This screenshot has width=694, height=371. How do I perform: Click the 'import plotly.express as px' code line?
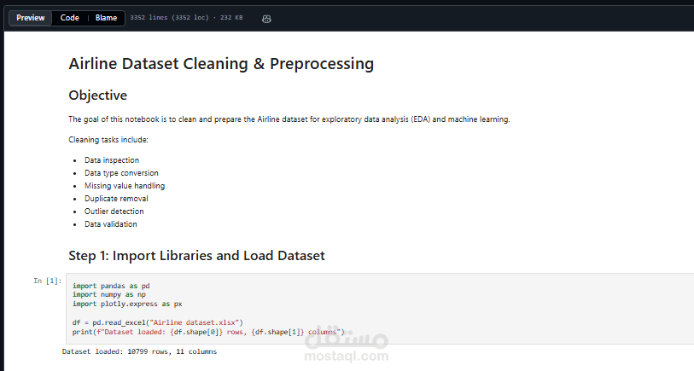[x=127, y=304]
